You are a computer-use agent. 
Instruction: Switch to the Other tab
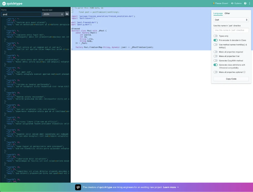point(227,13)
